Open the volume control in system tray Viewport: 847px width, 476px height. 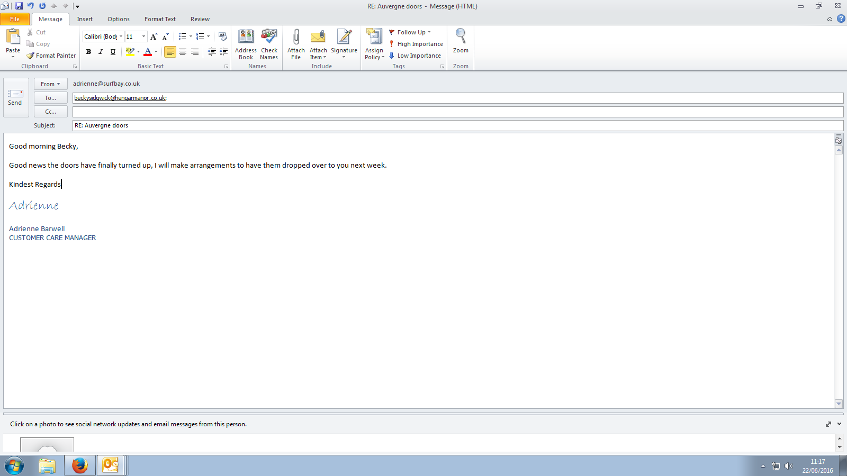[x=789, y=466]
